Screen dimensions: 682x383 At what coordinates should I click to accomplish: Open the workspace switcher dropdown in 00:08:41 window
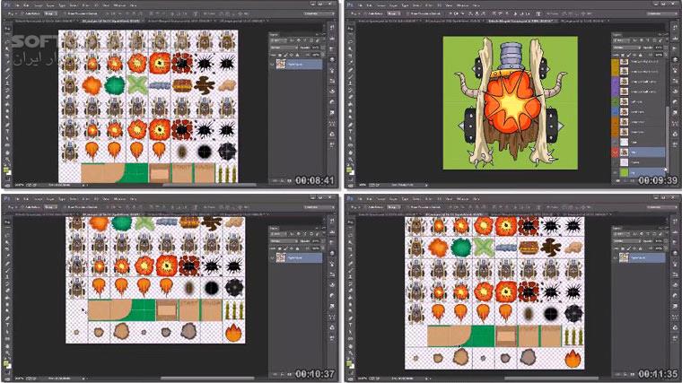(x=319, y=13)
